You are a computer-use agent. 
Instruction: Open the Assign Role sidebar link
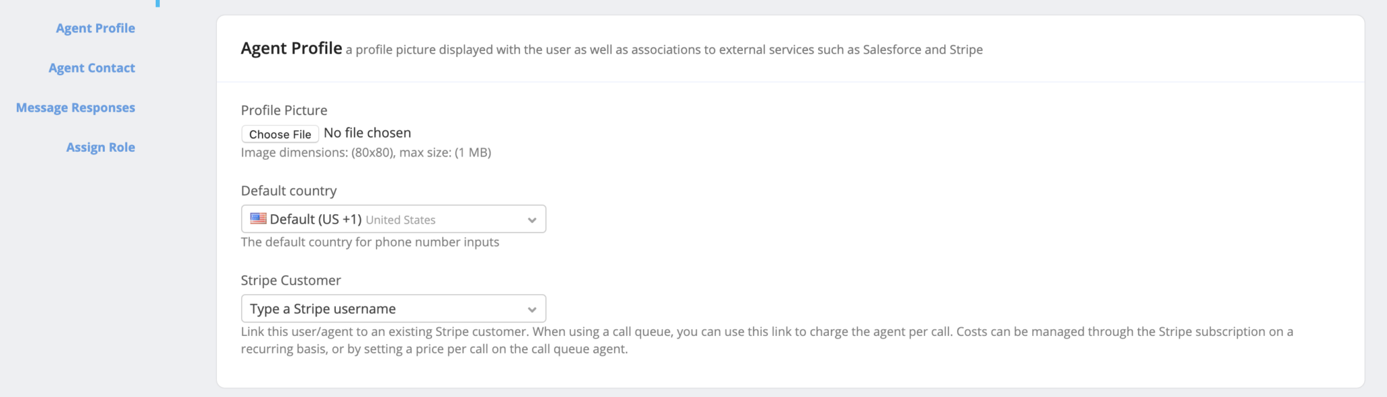coord(101,148)
